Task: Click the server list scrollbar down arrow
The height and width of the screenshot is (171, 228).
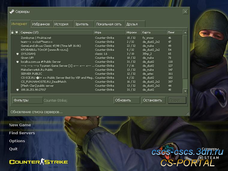Action: [x=185, y=91]
